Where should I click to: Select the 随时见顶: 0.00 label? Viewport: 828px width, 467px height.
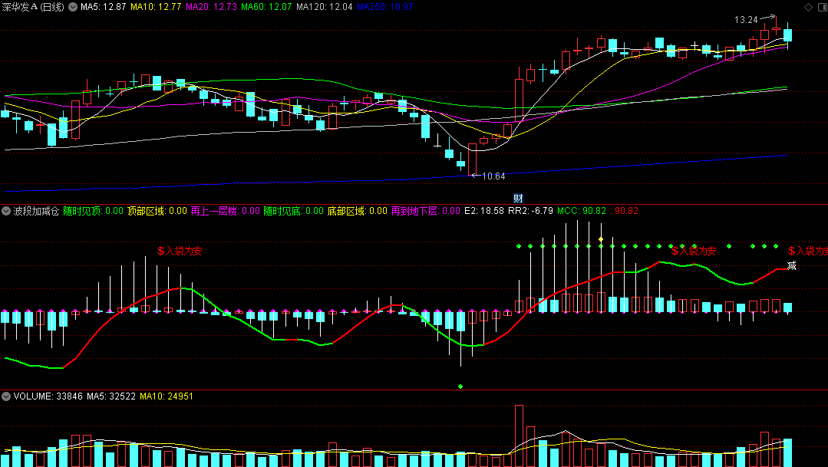94,211
